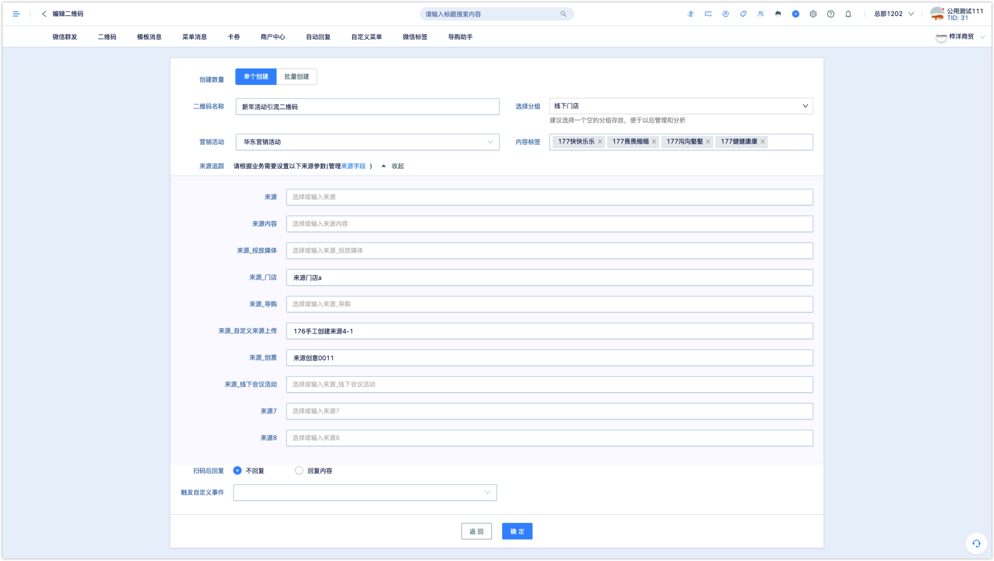994x561 pixels.
Task: Open the 营销活动 dropdown showing 华东营销活动
Action: [367, 142]
